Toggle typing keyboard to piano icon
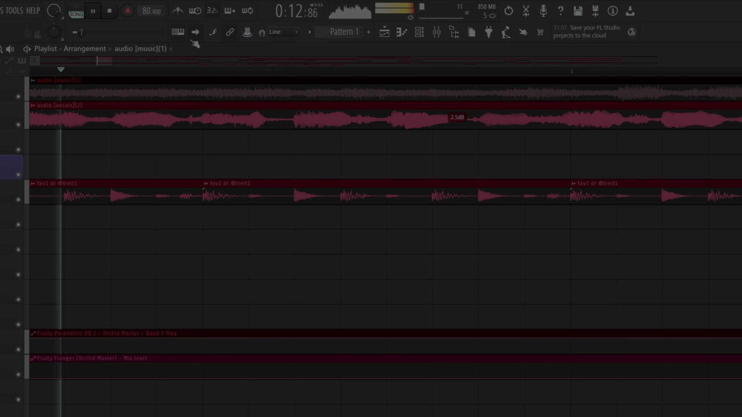The image size is (742, 417). point(178,32)
